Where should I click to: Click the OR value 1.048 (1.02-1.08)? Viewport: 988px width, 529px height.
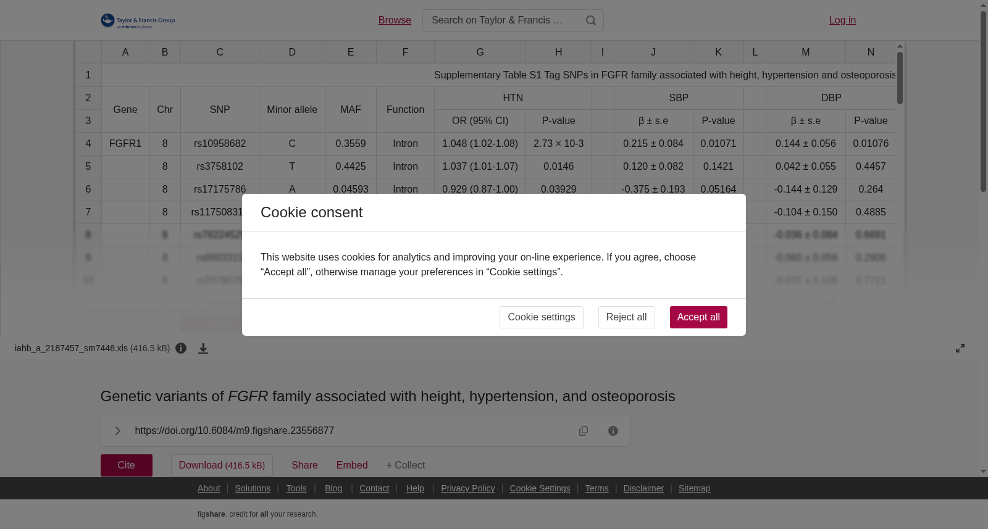(480, 144)
